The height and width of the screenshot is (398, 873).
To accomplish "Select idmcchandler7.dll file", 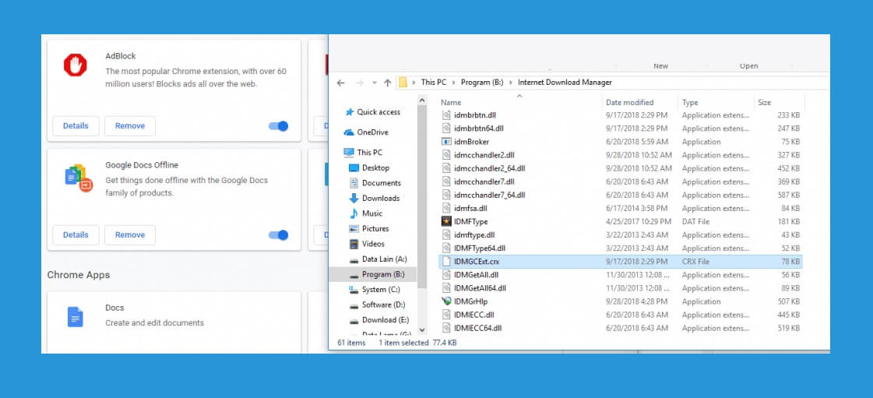I will coord(621,182).
